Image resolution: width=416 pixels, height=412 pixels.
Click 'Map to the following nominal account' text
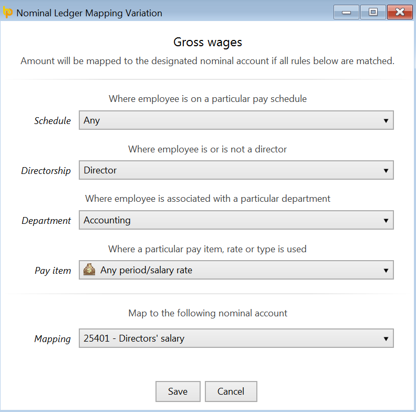(207, 313)
